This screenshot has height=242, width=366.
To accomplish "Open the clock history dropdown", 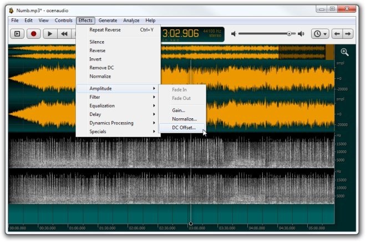I will point(320,34).
